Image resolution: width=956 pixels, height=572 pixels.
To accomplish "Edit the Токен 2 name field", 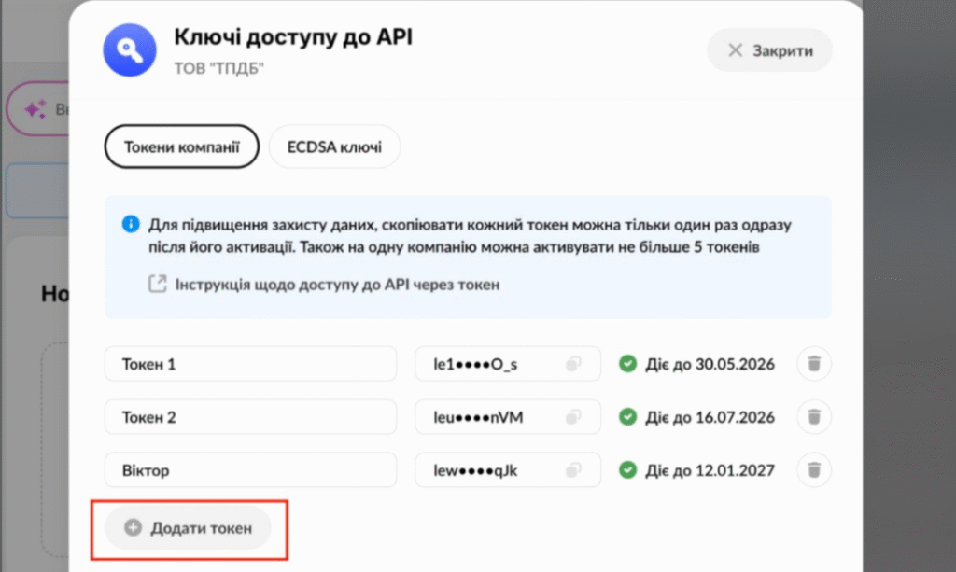I will [x=250, y=417].
